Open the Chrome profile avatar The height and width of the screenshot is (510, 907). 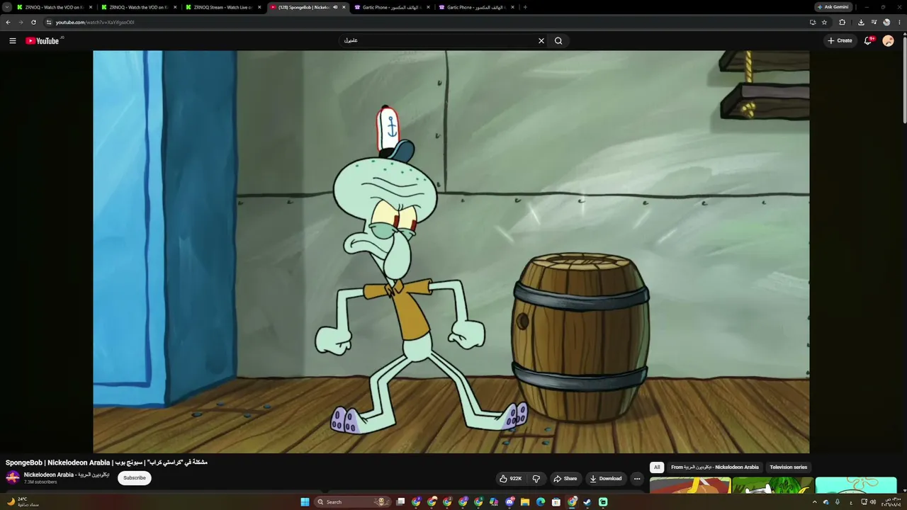pos(886,22)
